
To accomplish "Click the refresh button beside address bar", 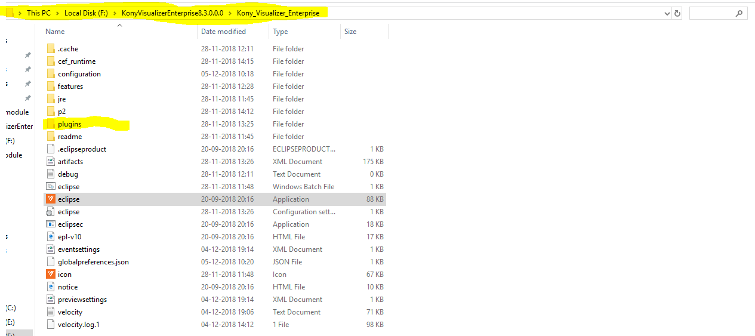I will [677, 13].
